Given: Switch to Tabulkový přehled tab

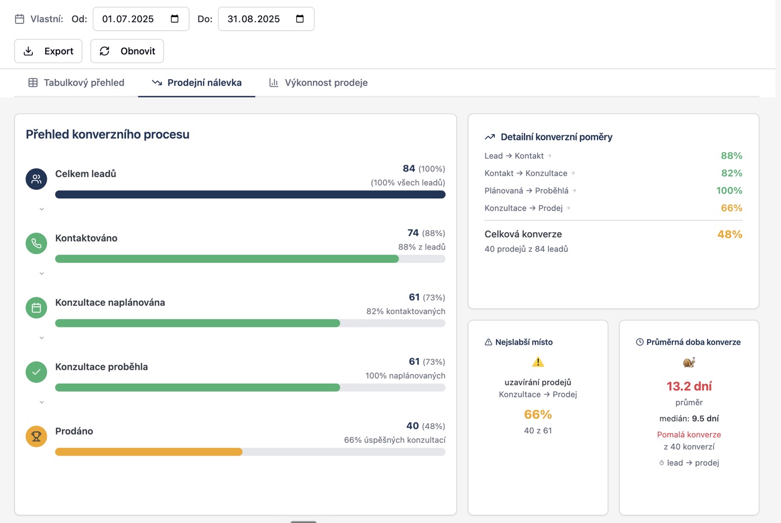Looking at the screenshot, I should tap(76, 82).
